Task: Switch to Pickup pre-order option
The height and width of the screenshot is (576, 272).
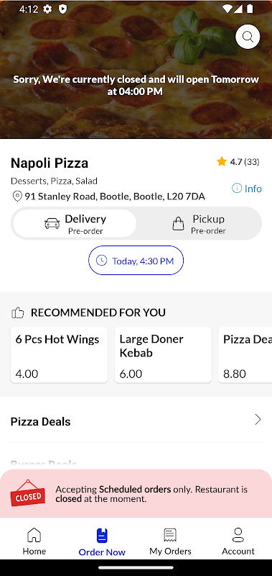Action: coord(199,223)
